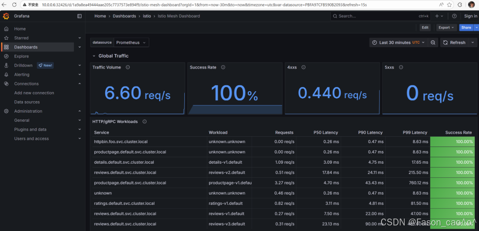479x231 pixels.
Task: Click the 4xxs panel info icon
Action: [303, 67]
